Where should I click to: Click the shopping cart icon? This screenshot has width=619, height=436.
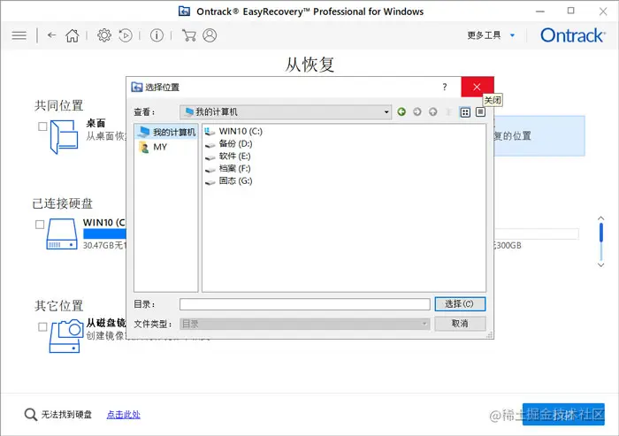188,35
